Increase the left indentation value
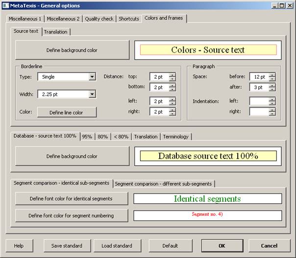Viewport: 296px width, 258px height. coord(272,99)
